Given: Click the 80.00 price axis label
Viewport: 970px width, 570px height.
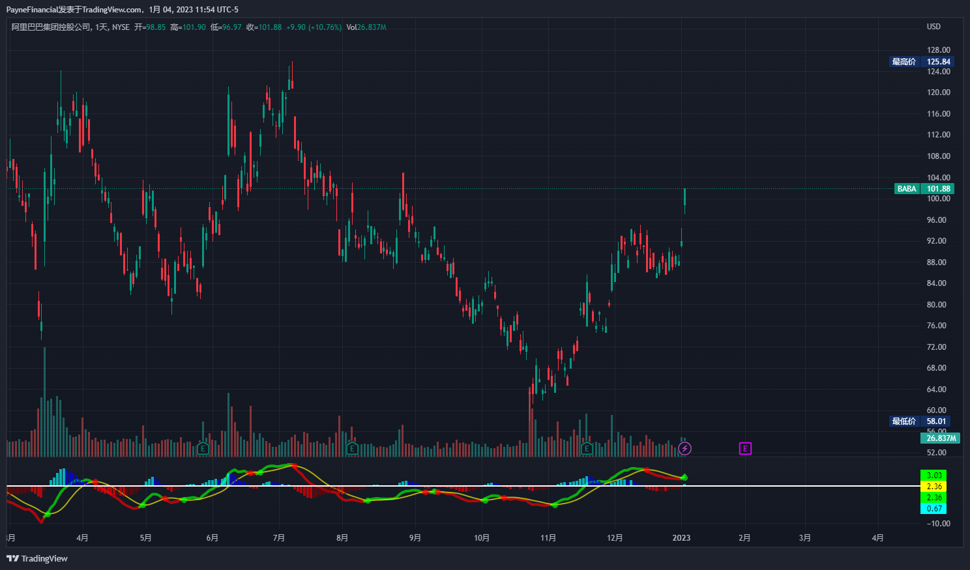Looking at the screenshot, I should click(x=939, y=305).
